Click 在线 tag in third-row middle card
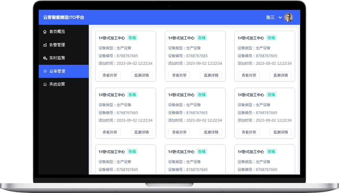This screenshot has width=339, height=193. pyautogui.click(x=202, y=152)
